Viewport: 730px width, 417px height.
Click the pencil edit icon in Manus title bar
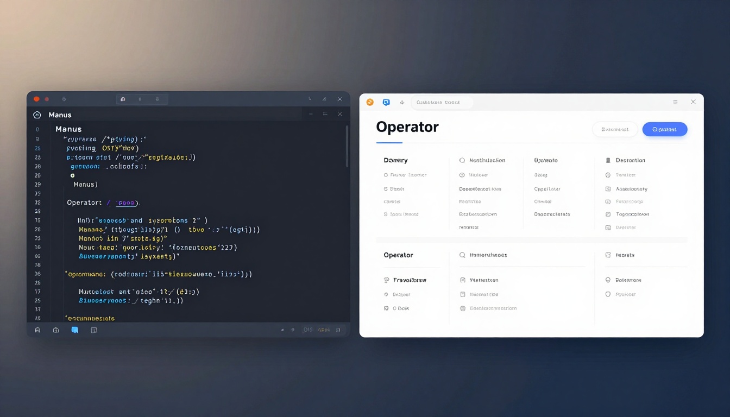[x=324, y=99]
